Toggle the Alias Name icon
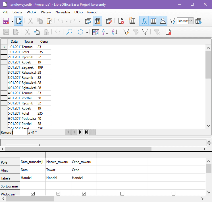 coord(163,21)
